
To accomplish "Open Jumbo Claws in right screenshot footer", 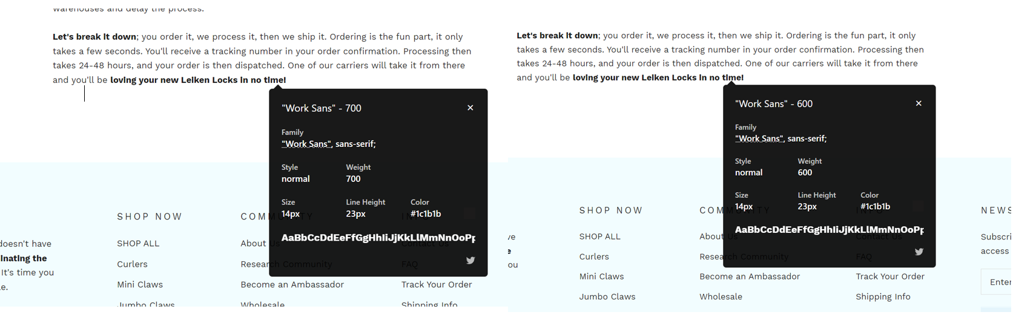I will coord(607,297).
